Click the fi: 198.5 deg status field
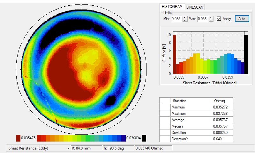 tap(118, 148)
